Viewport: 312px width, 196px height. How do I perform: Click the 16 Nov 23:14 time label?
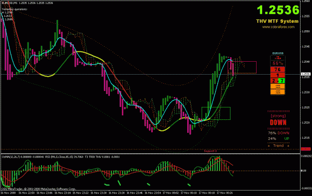pos(62,193)
